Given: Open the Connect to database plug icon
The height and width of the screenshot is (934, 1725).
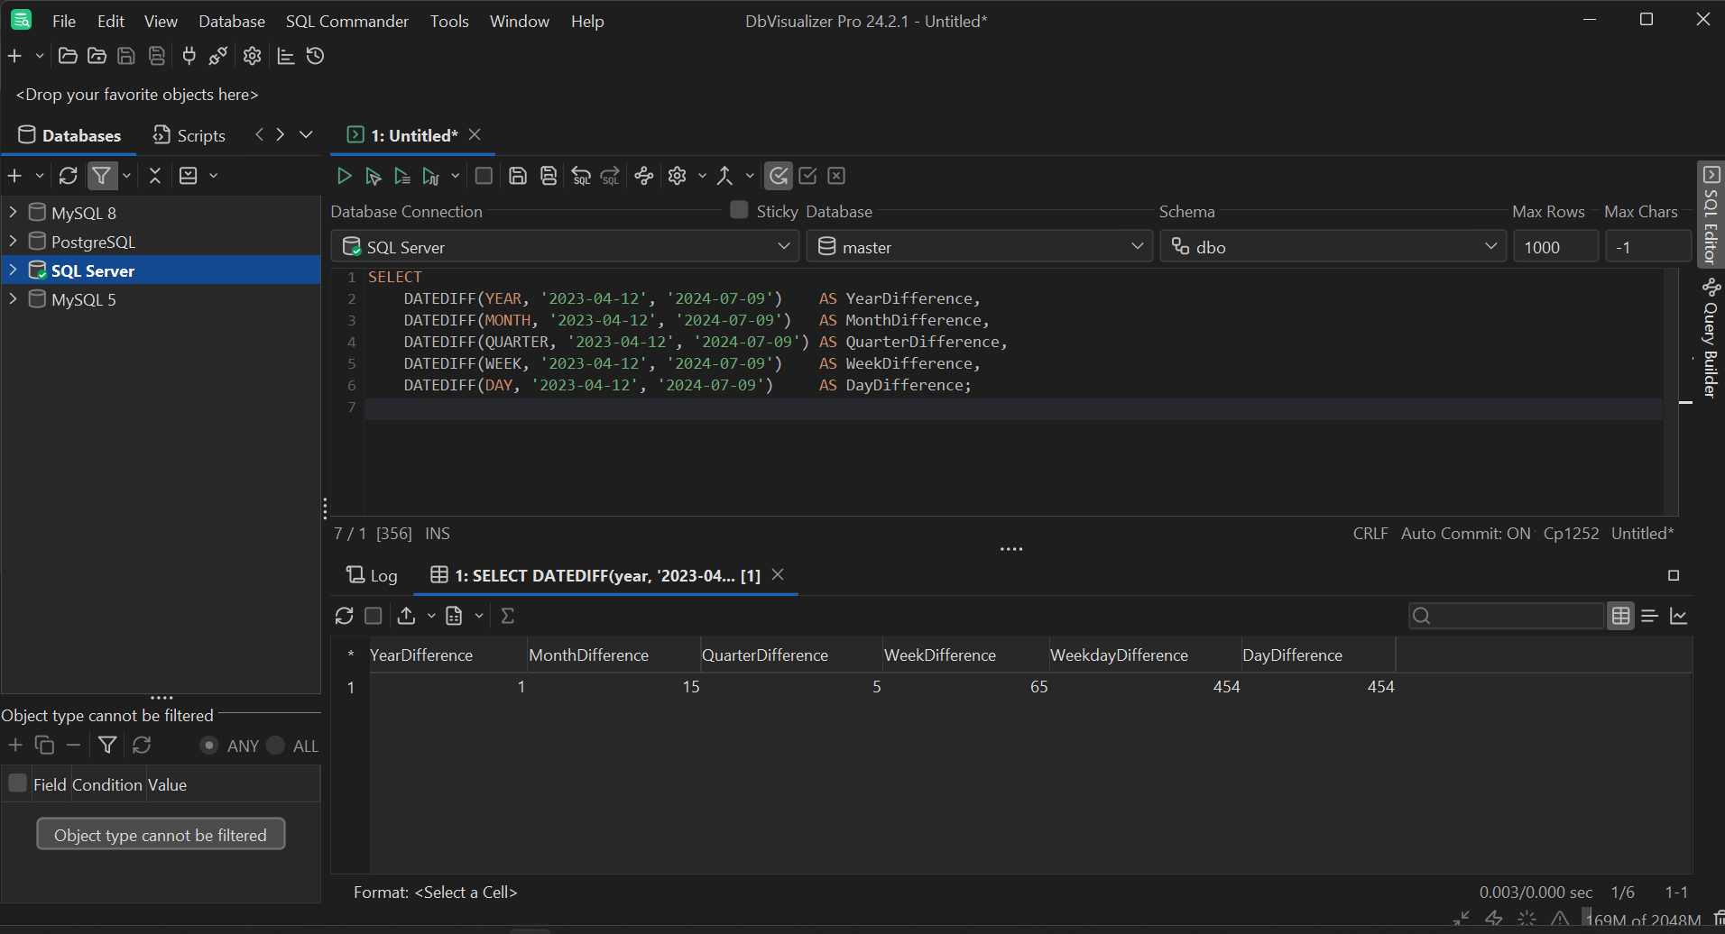Looking at the screenshot, I should (x=189, y=56).
